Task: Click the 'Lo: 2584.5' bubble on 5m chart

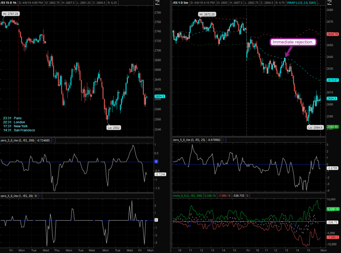Action: tap(315, 127)
